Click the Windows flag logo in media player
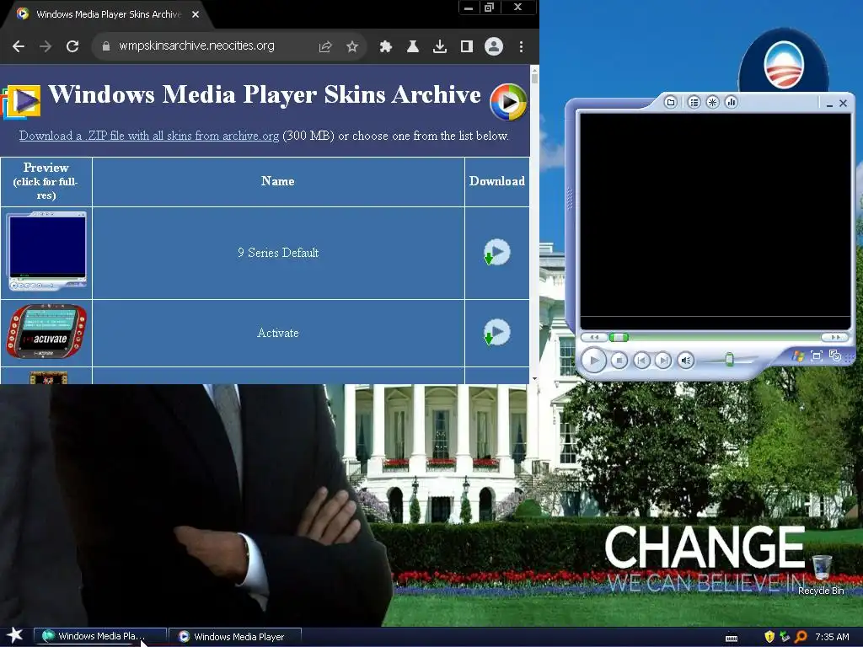Image resolution: width=863 pixels, height=647 pixels. point(797,356)
